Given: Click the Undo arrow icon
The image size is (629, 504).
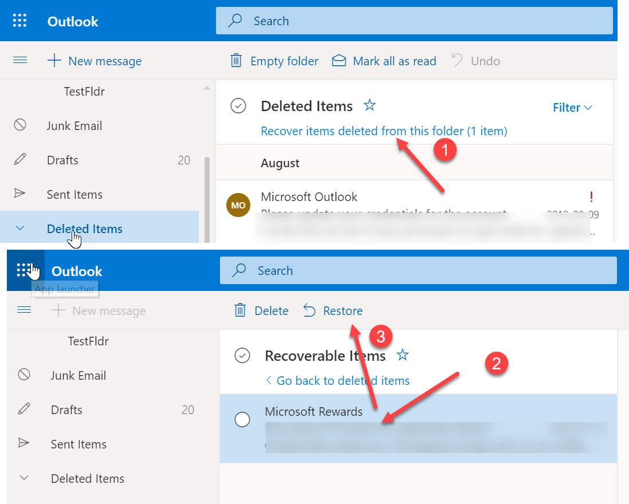Looking at the screenshot, I should click(x=457, y=60).
